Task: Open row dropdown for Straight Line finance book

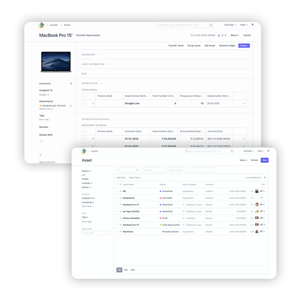Action: [x=244, y=104]
